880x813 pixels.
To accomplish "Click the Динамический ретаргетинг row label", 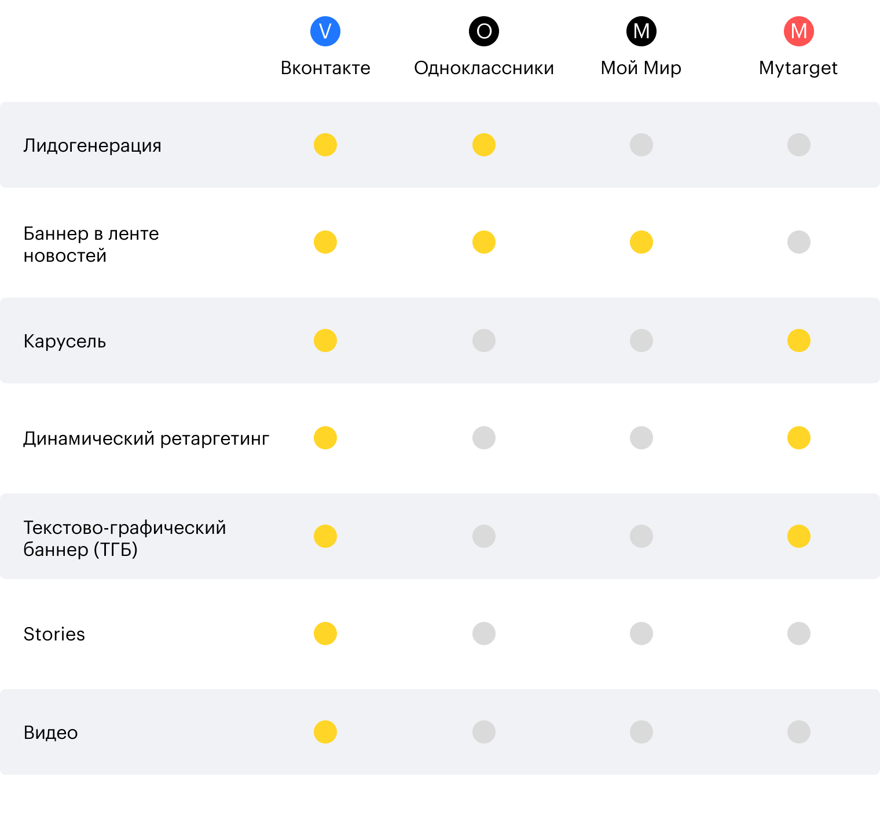I will pos(146,438).
